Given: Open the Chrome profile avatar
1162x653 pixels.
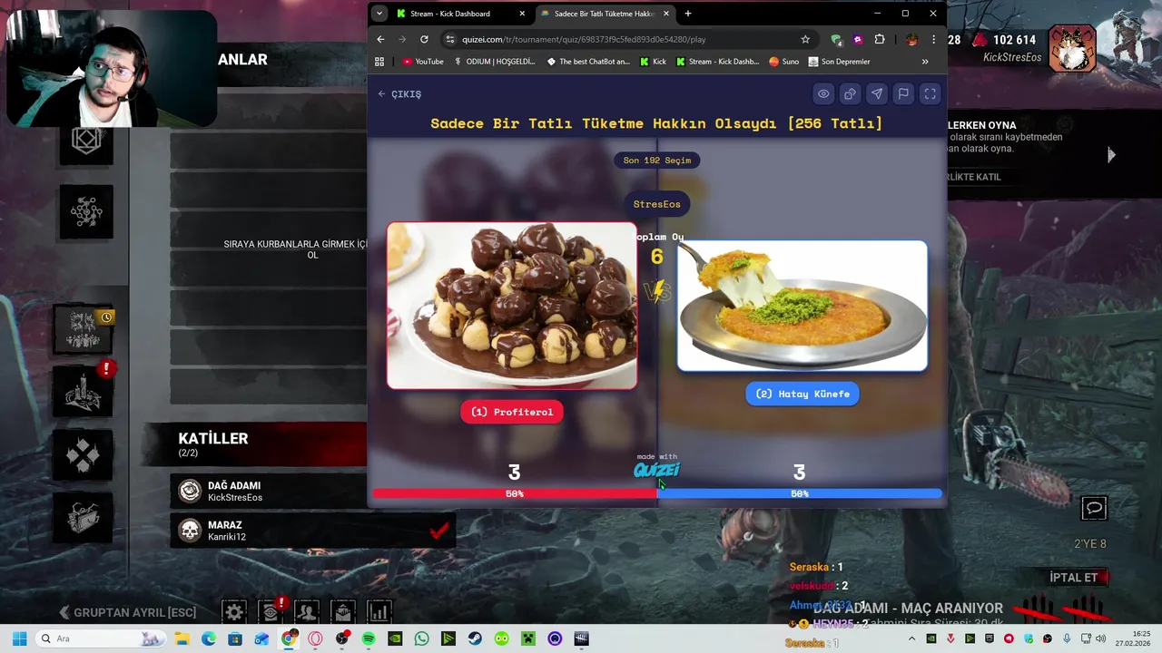Looking at the screenshot, I should pos(911,39).
